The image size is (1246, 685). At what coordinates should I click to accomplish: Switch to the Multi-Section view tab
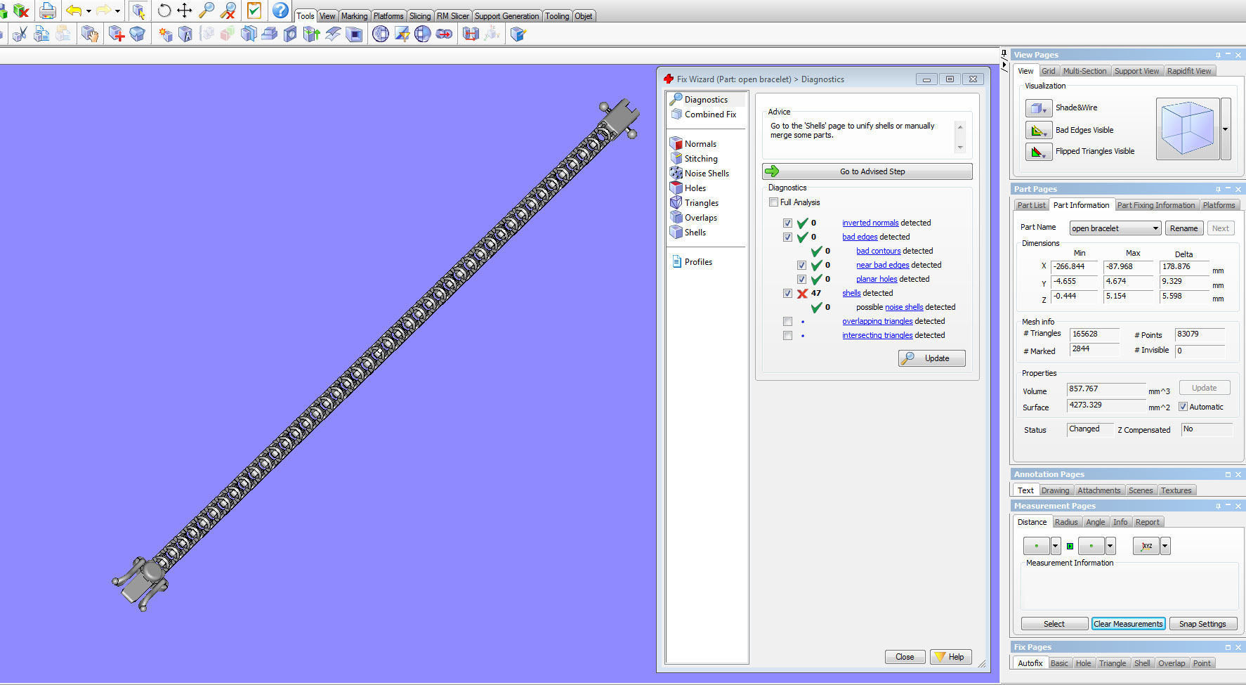[1084, 71]
